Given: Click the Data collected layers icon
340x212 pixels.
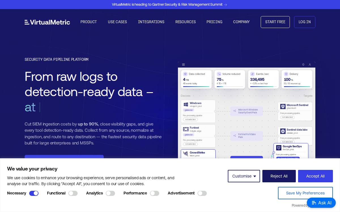Looking at the screenshot, I should pyautogui.click(x=185, y=74).
